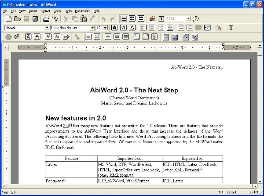This screenshot has width=264, height=196.
Task: Click the remove header icon
Action: [x=186, y=37]
